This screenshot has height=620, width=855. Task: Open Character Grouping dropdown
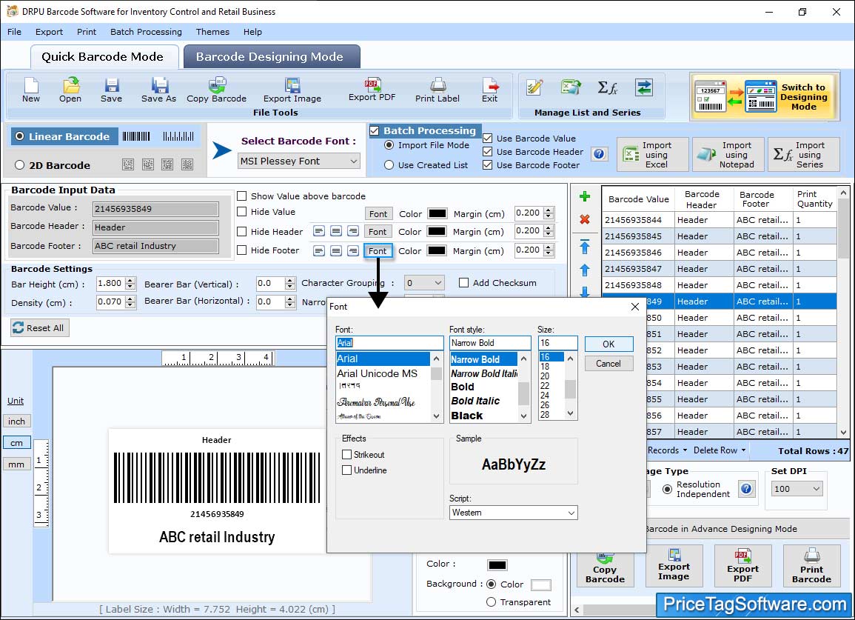pyautogui.click(x=424, y=283)
